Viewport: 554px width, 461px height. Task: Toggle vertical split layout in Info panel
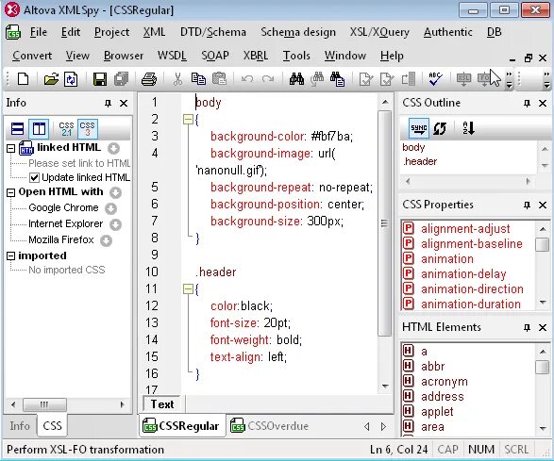pos(39,129)
